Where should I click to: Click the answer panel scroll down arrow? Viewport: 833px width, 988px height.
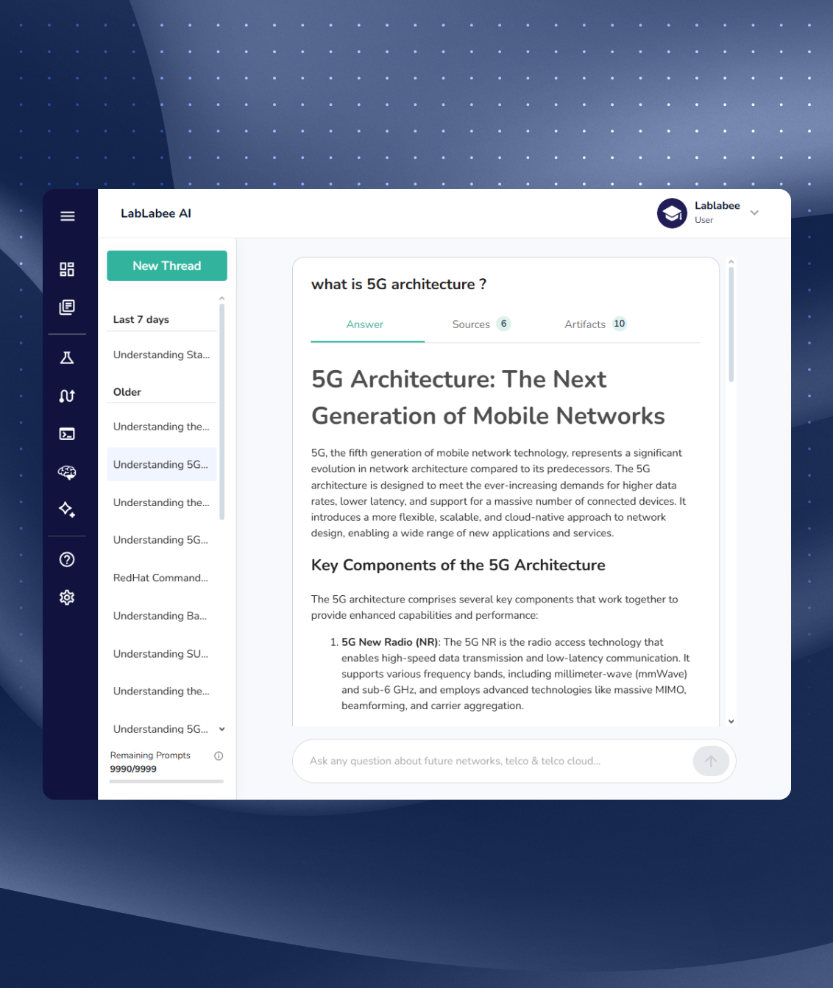(x=731, y=722)
